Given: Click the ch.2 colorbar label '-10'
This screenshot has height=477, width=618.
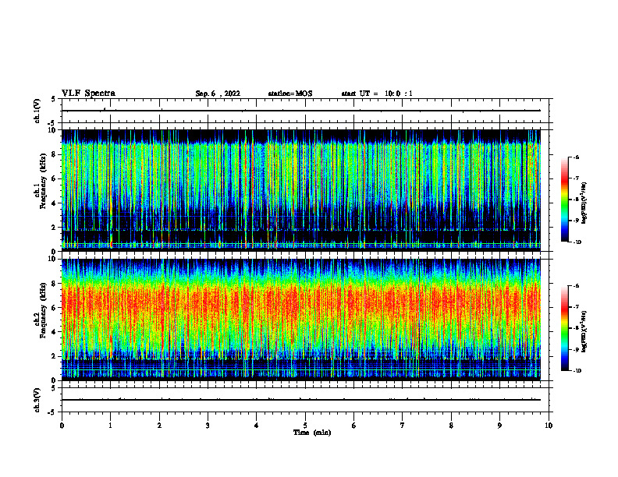Looking at the screenshot, I should pos(577,371).
